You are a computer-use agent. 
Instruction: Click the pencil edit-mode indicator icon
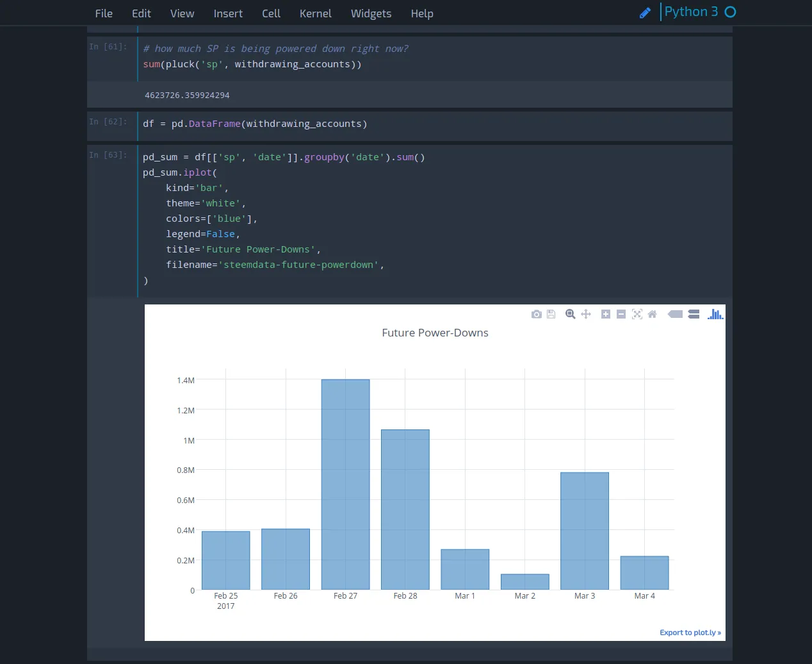pyautogui.click(x=645, y=13)
